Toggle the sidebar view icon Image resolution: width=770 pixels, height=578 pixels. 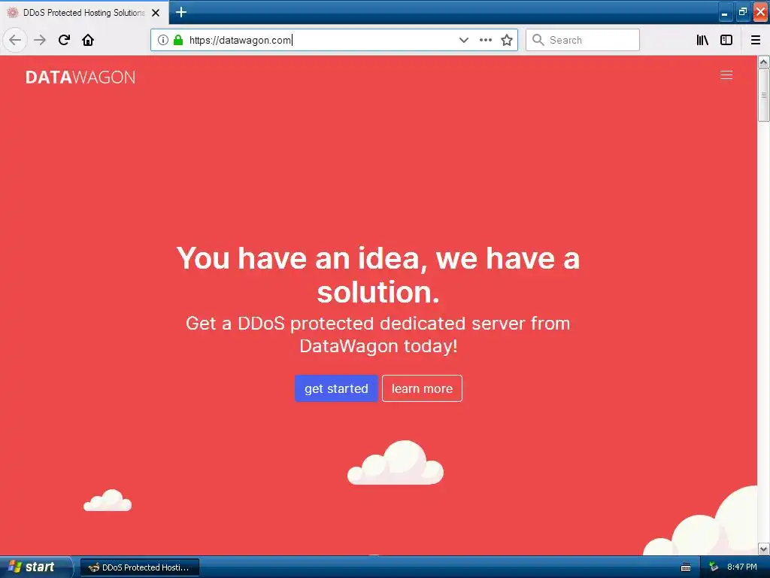[726, 40]
